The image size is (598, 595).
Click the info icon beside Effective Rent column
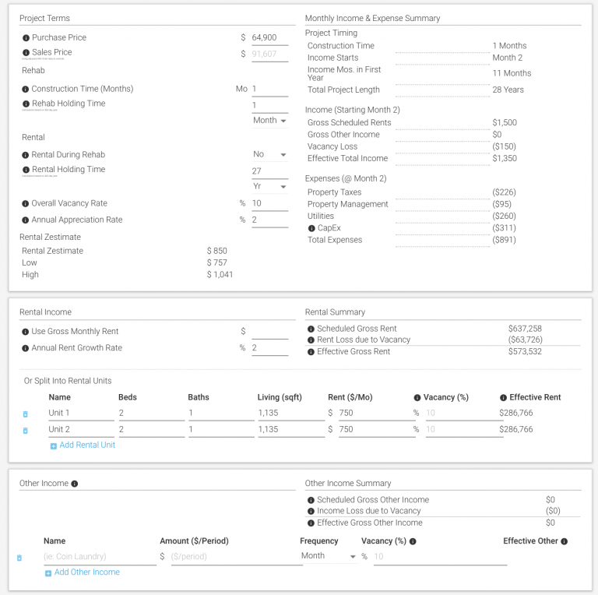[503, 397]
